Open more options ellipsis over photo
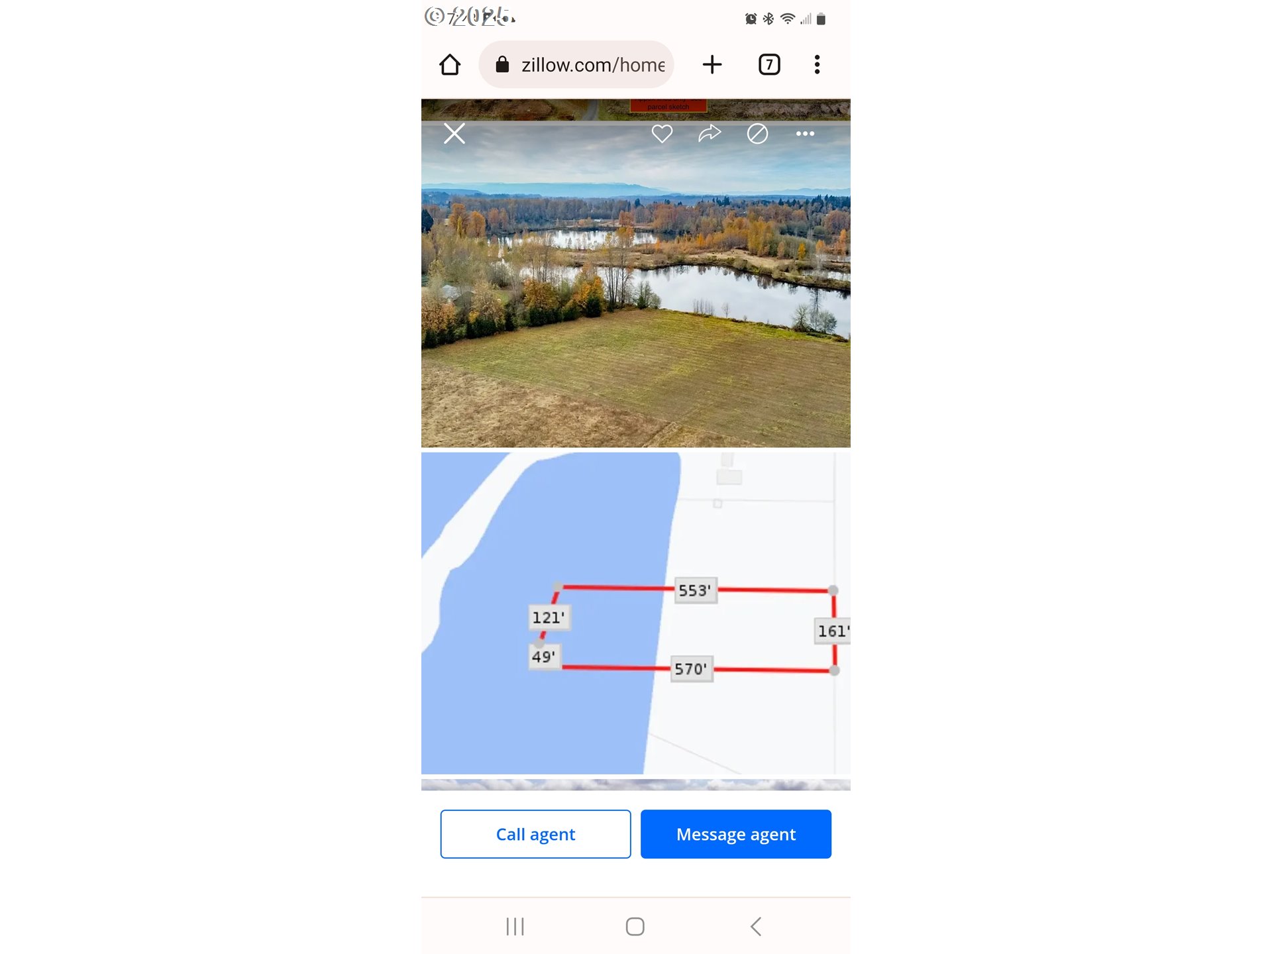 click(805, 134)
